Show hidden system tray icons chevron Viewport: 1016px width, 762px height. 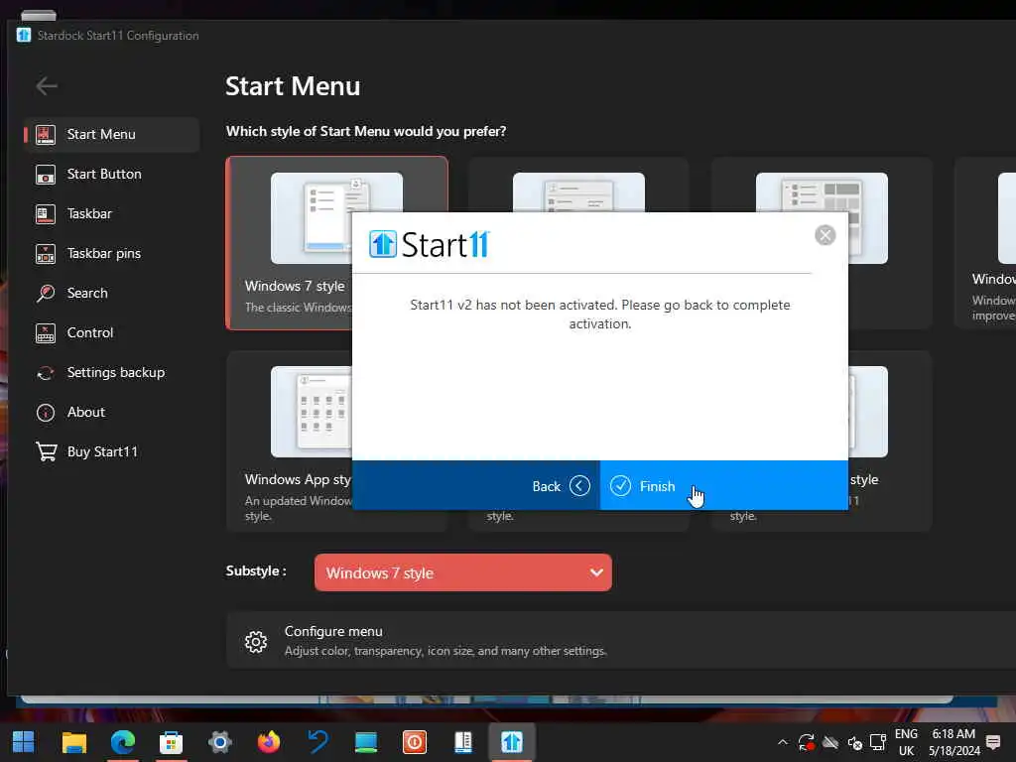(783, 742)
